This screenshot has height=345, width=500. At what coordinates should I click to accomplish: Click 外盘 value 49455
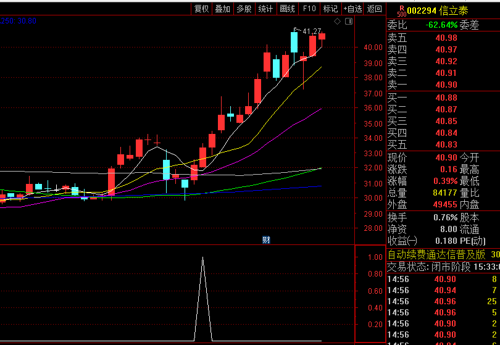point(445,204)
